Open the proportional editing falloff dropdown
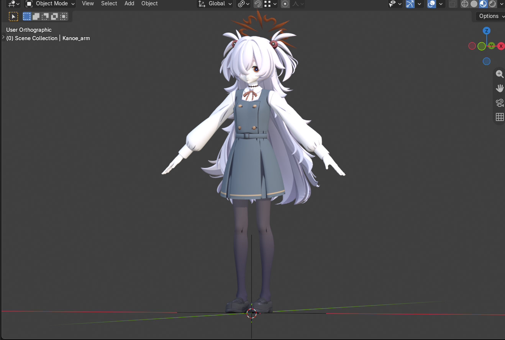This screenshot has height=340, width=505. (x=298, y=4)
